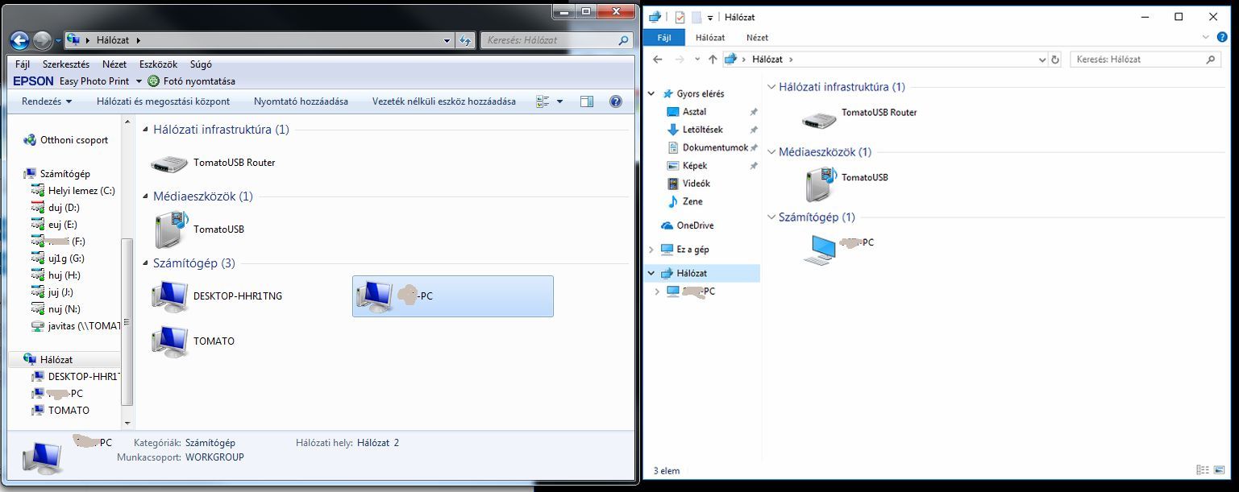
Task: Select TomatoUSB media device in the right window
Action: pyautogui.click(x=822, y=183)
